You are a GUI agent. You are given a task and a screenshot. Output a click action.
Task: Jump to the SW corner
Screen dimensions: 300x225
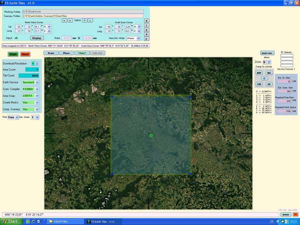coord(259,83)
